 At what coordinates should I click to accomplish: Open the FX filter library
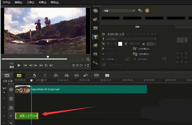pyautogui.click(x=96, y=54)
